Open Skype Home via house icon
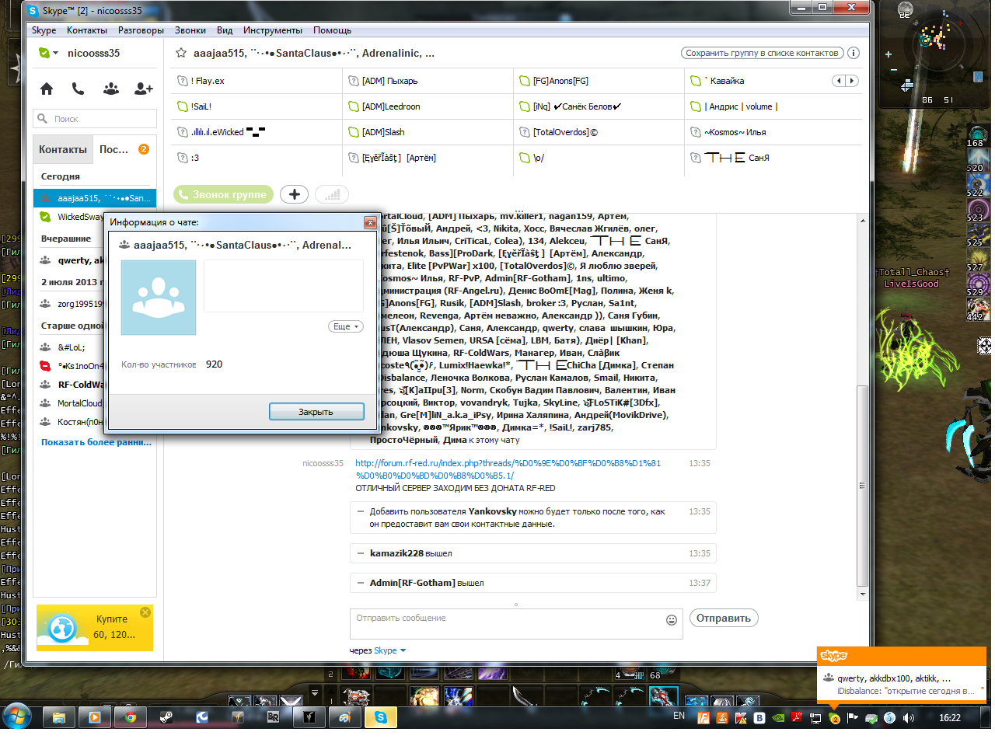Screen dimensions: 995x746 [47, 89]
